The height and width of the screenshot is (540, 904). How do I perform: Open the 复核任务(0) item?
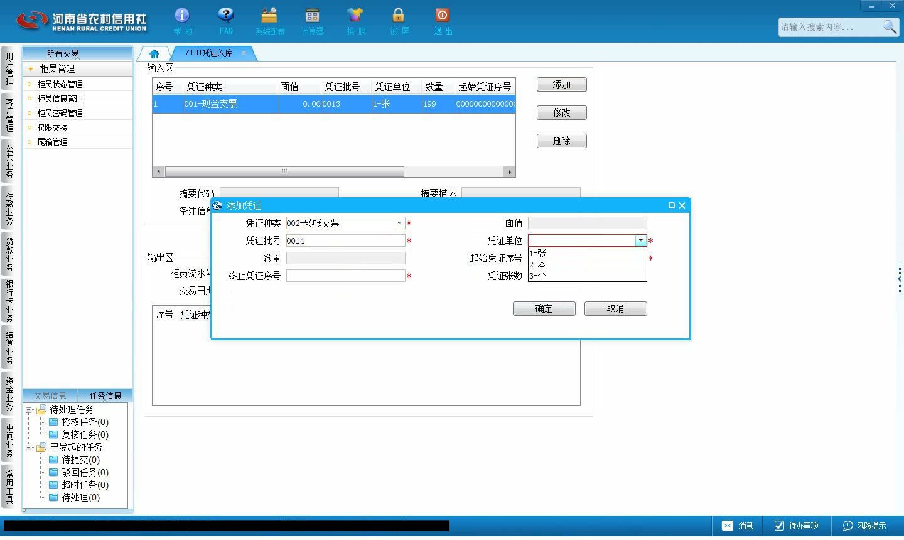coord(85,435)
